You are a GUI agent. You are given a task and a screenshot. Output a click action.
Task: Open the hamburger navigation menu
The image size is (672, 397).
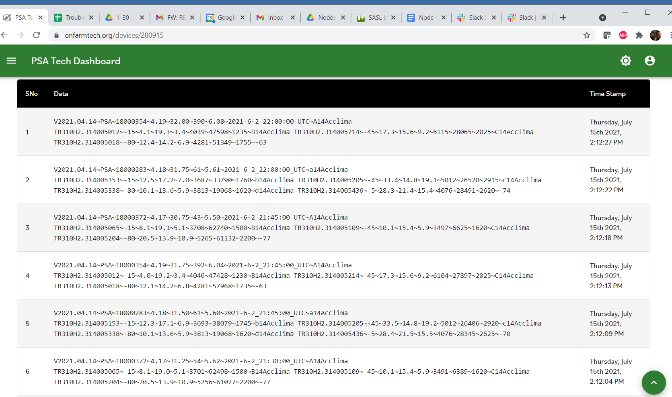pos(11,61)
